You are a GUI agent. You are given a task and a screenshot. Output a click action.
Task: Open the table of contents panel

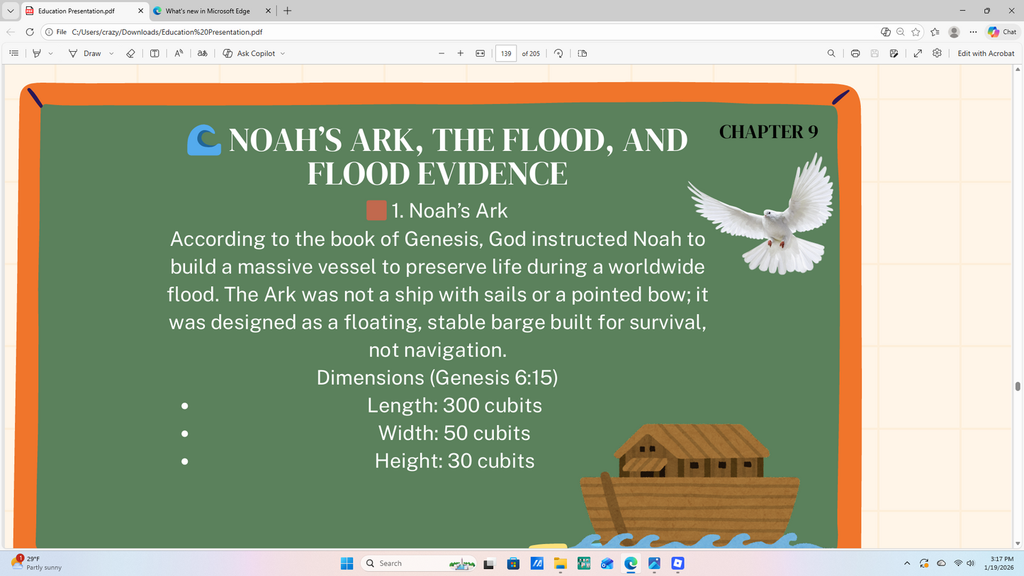[x=13, y=53]
